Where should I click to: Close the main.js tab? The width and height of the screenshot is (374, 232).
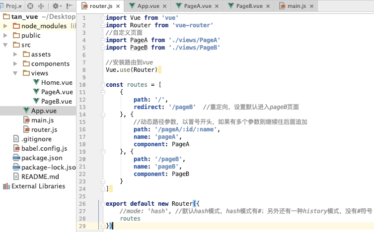(x=311, y=6)
